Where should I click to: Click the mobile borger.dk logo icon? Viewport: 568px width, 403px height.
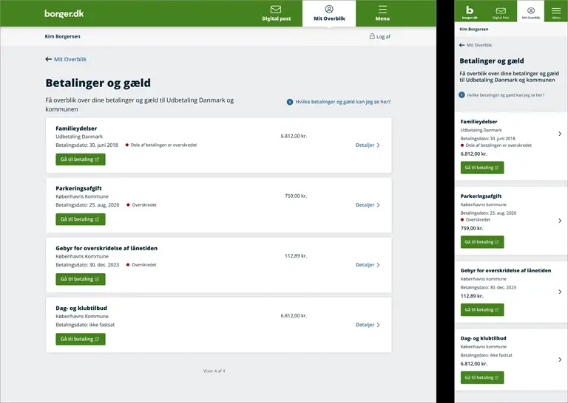470,10
